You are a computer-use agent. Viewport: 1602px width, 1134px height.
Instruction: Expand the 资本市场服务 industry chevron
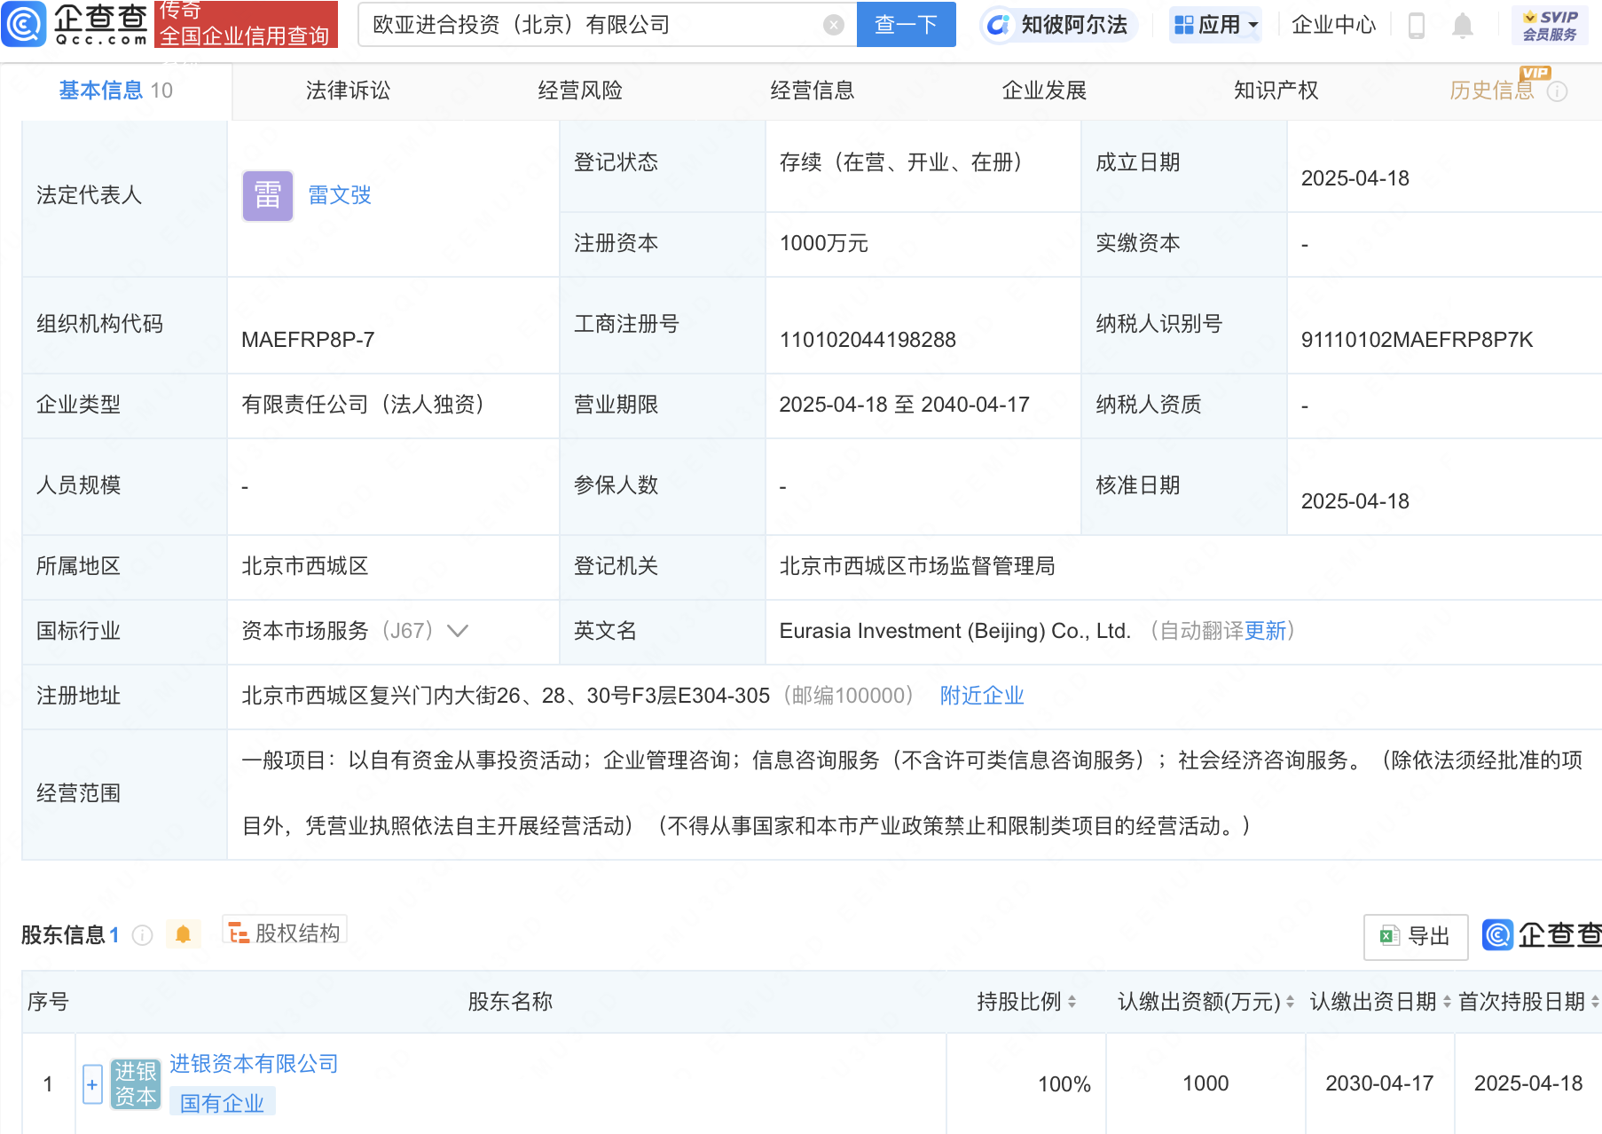[x=458, y=631]
